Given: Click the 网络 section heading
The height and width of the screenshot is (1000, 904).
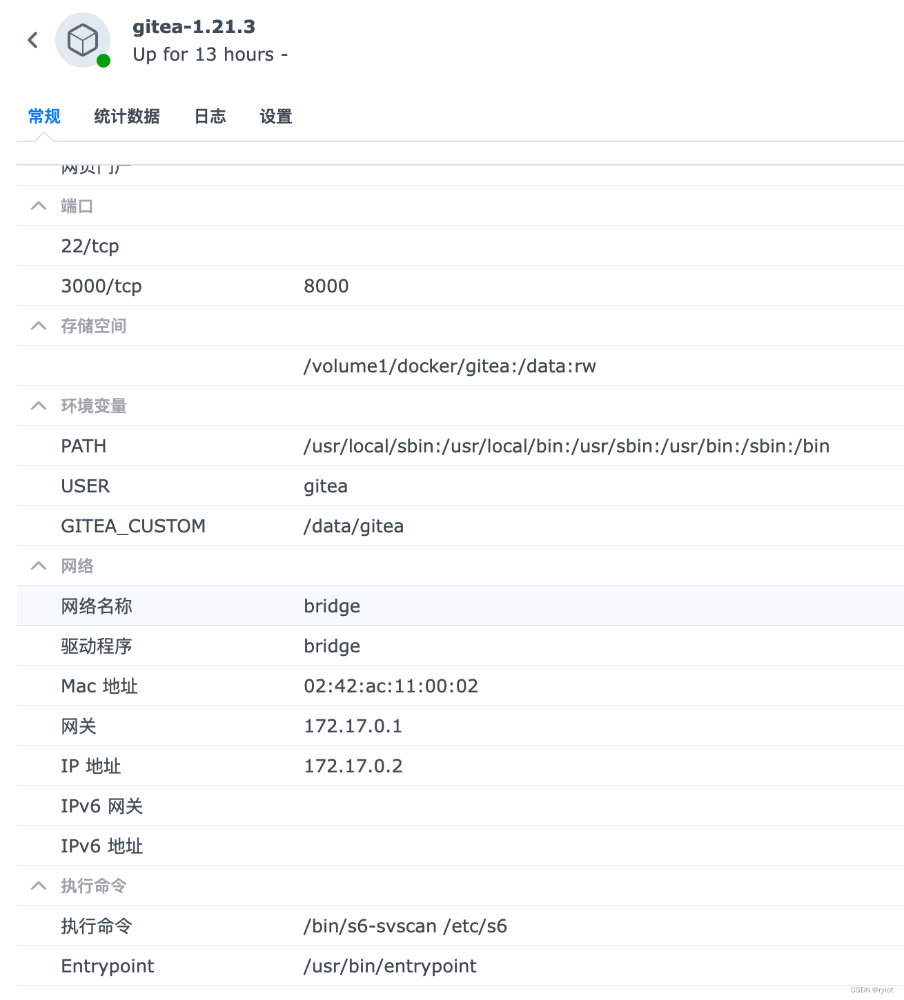Looking at the screenshot, I should [77, 566].
